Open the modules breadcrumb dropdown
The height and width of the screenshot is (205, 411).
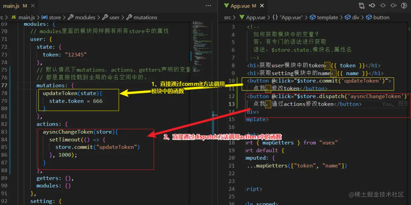(x=85, y=17)
